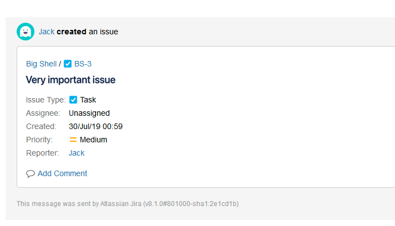Click the Medium priority text
395x226 pixels.
click(93, 140)
